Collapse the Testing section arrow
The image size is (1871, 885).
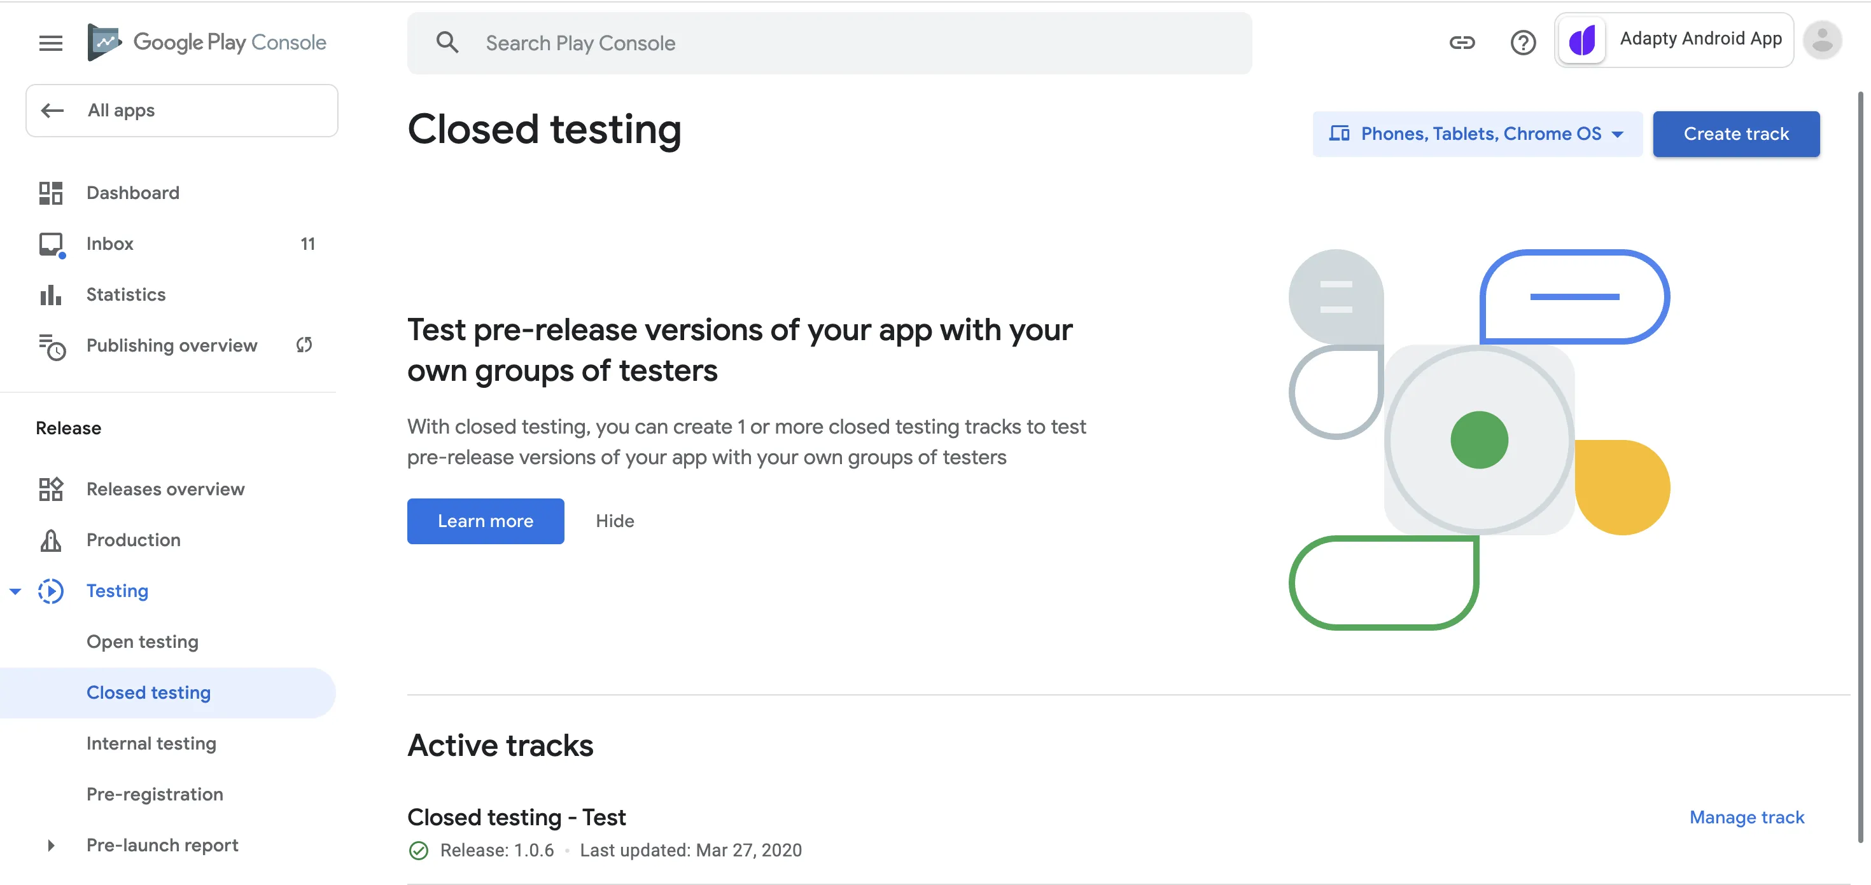(15, 591)
